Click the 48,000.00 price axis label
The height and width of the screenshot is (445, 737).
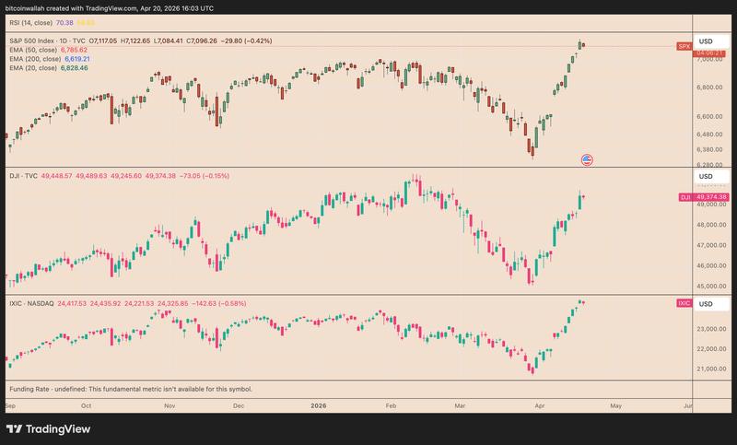click(x=711, y=225)
